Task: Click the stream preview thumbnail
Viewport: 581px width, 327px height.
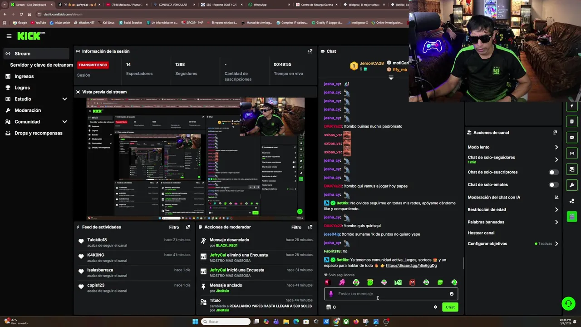Action: (x=196, y=158)
